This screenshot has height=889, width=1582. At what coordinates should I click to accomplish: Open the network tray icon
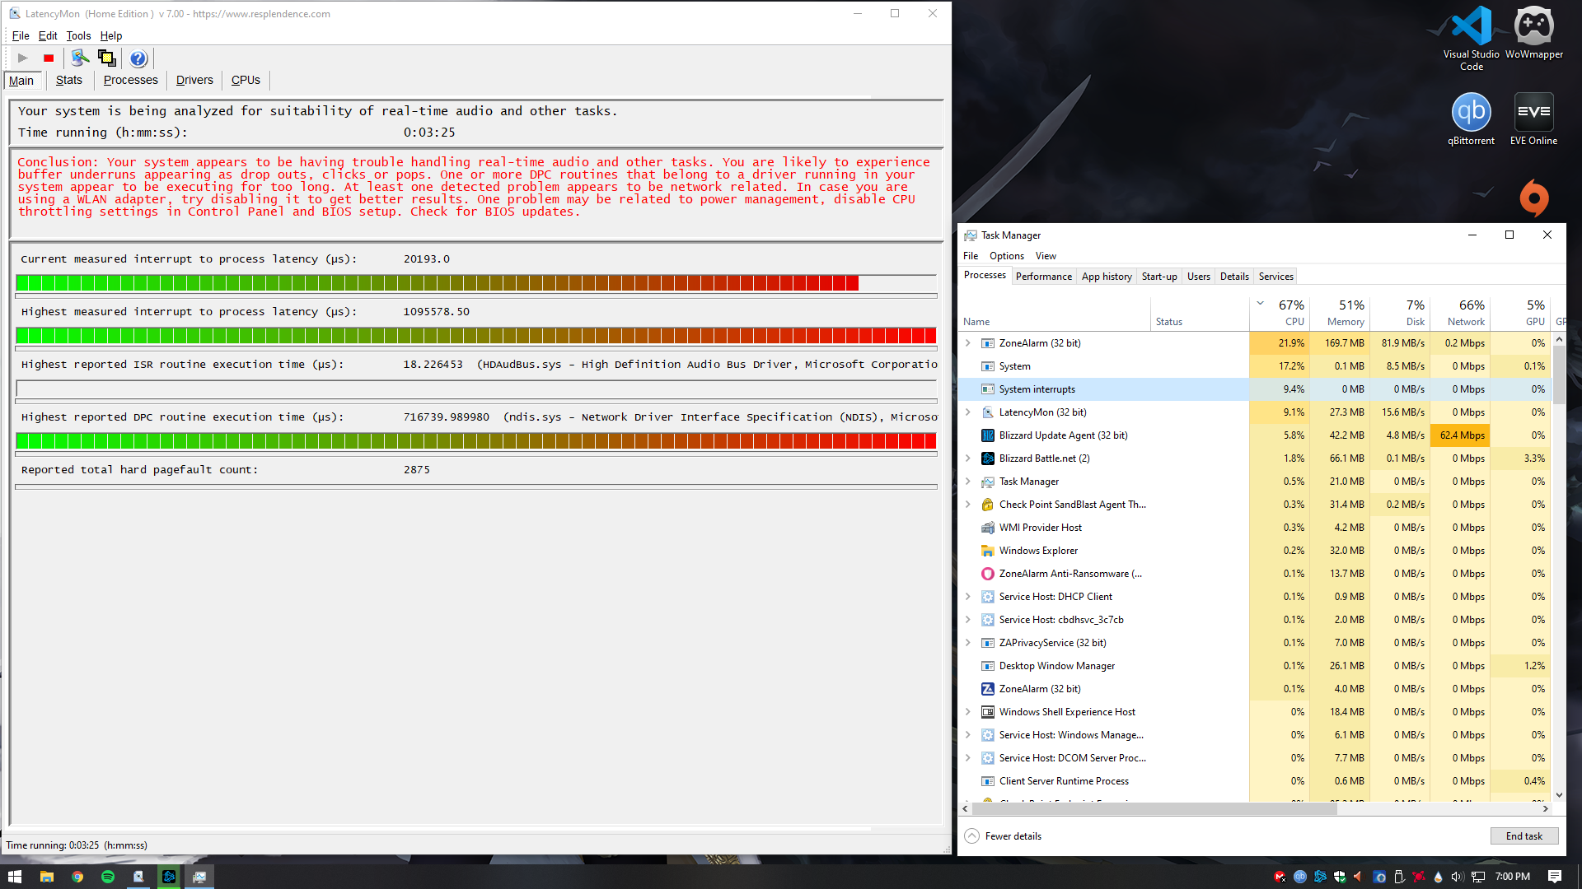click(1478, 877)
